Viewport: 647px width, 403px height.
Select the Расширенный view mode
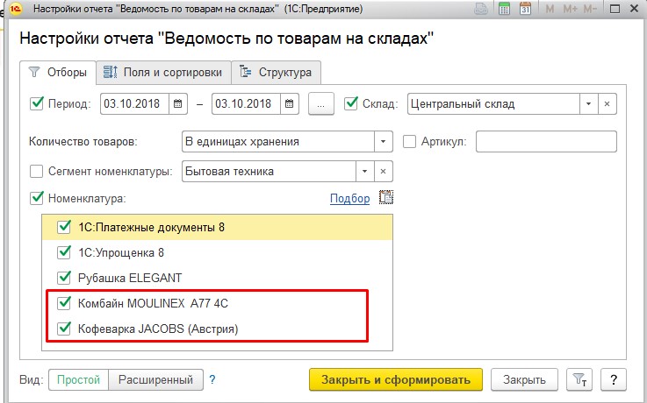pos(155,379)
